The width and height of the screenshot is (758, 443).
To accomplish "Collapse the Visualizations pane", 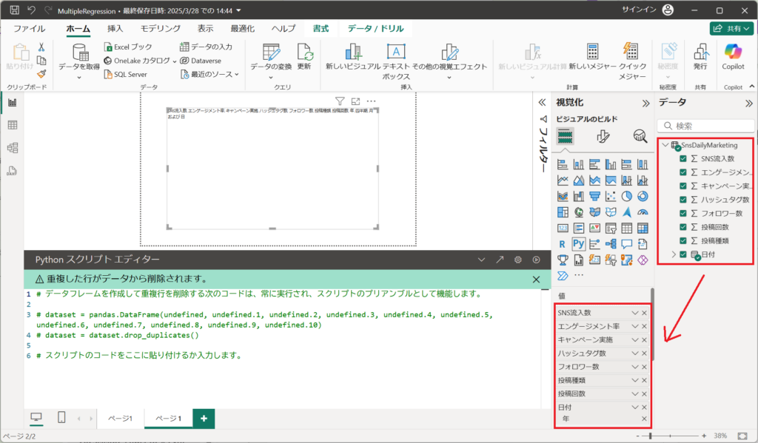I will (645, 103).
